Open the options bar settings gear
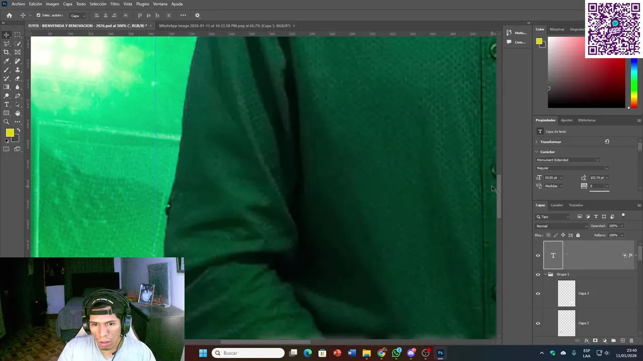Viewport: 643px width, 361px height. coord(197,16)
